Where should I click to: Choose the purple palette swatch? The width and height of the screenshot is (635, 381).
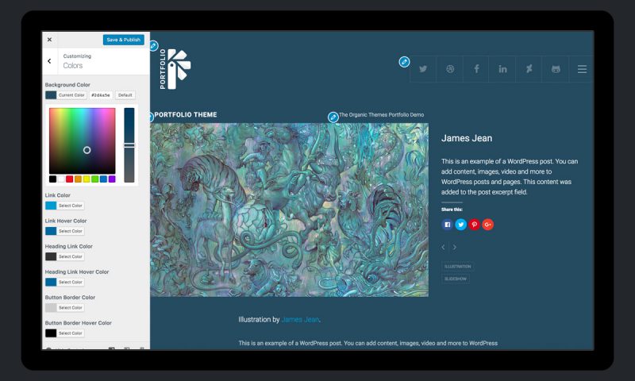click(x=112, y=179)
